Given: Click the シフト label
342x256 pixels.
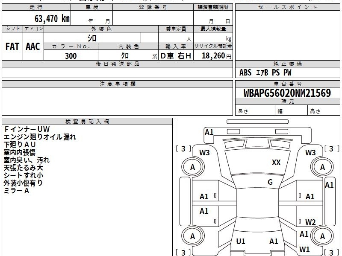Looking at the screenshot, I should (x=12, y=29).
